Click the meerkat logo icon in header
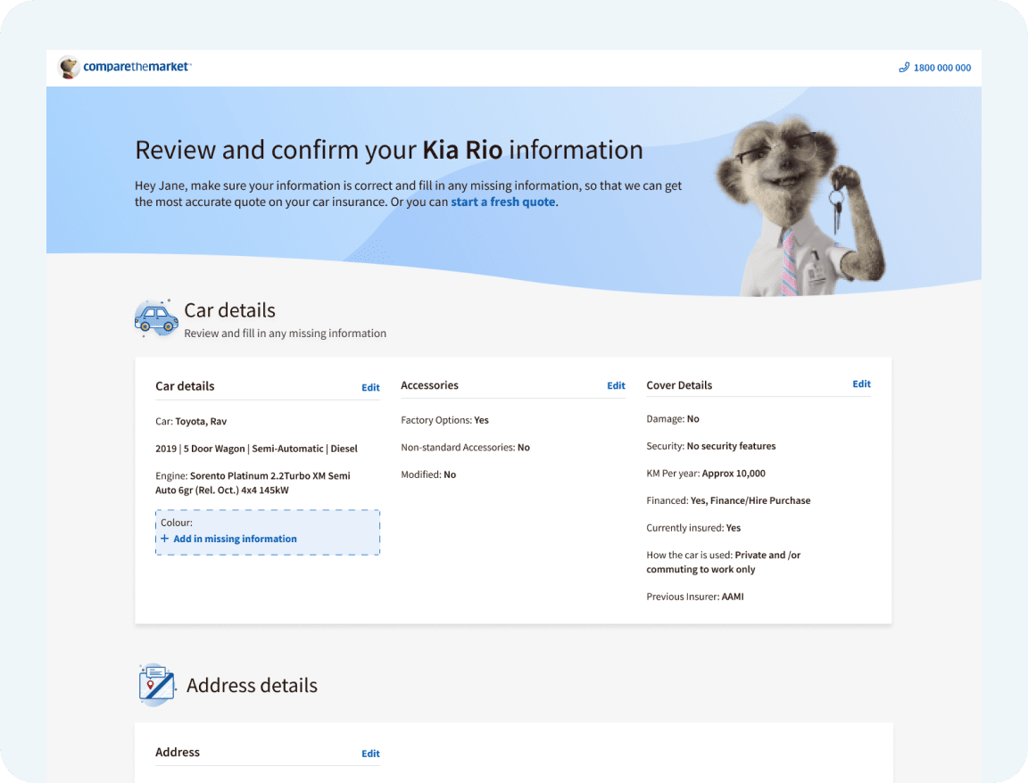Screen dimensions: 1028x783 point(69,67)
